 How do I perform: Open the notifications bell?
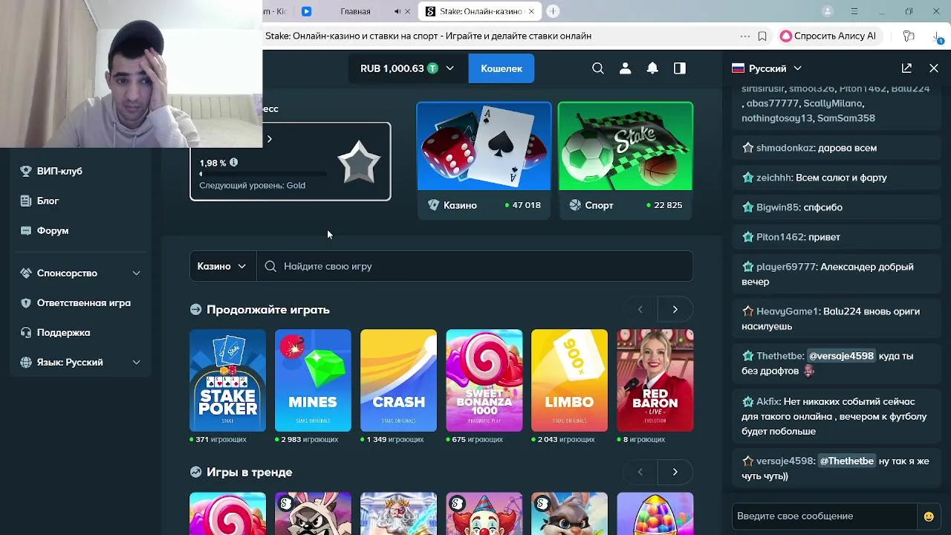coord(652,68)
